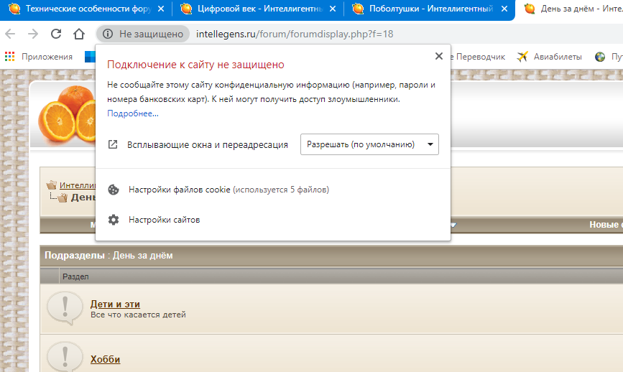
Task: Open the 'Хобби' forum section
Action: point(105,359)
